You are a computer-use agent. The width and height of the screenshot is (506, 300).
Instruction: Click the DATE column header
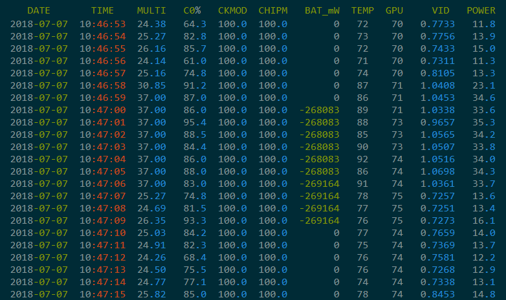pos(39,10)
